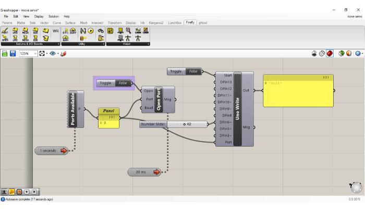This screenshot has height=209, width=365.
Task: Click the X icon in bottom-left toolbar
Action: (x=34, y=192)
